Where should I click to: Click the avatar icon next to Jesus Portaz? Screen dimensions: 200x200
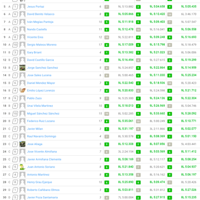point(22,7)
